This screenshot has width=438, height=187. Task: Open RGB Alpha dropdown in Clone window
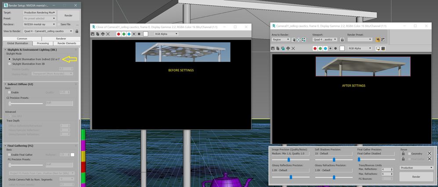[x=166, y=34]
